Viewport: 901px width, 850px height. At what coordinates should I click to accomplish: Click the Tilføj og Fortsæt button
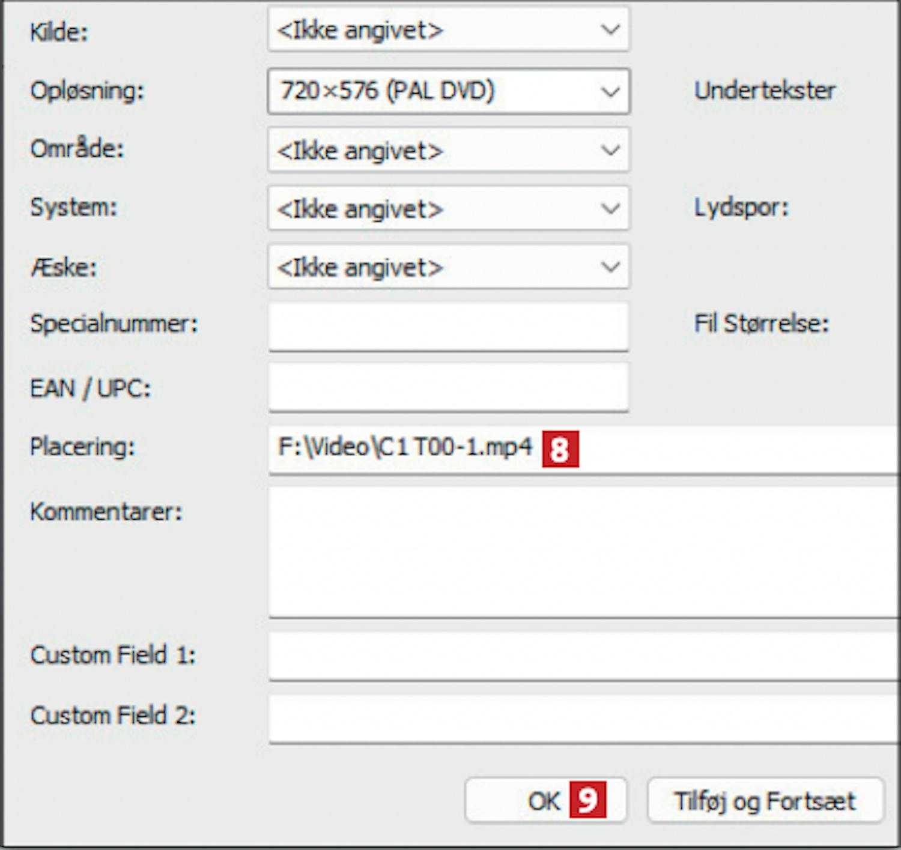(x=765, y=801)
